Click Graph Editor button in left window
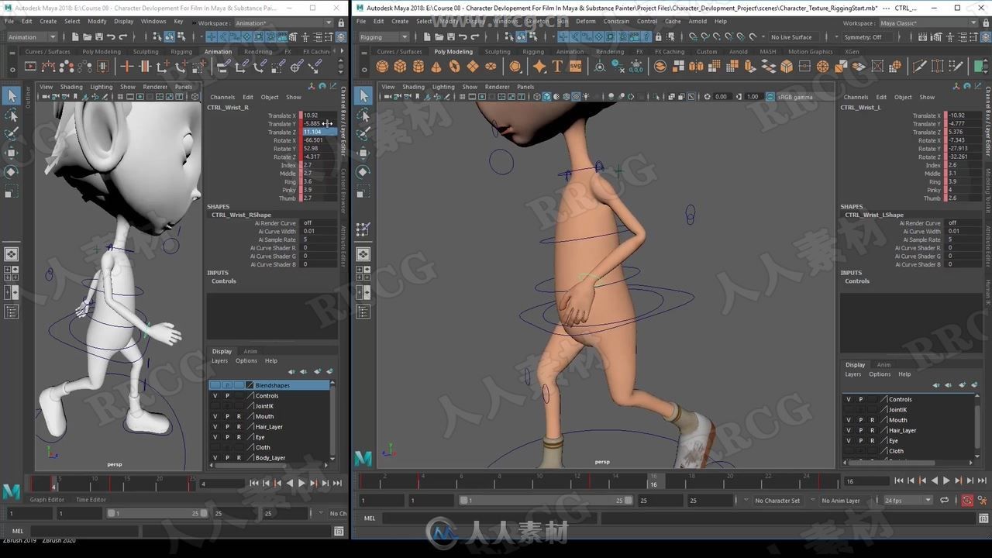The height and width of the screenshot is (558, 992). (47, 500)
